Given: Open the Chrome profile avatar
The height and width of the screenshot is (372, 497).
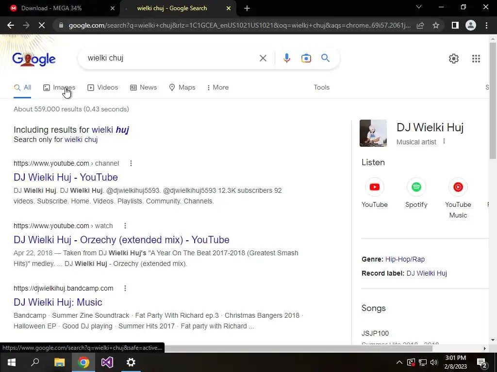Looking at the screenshot, I should 471,25.
